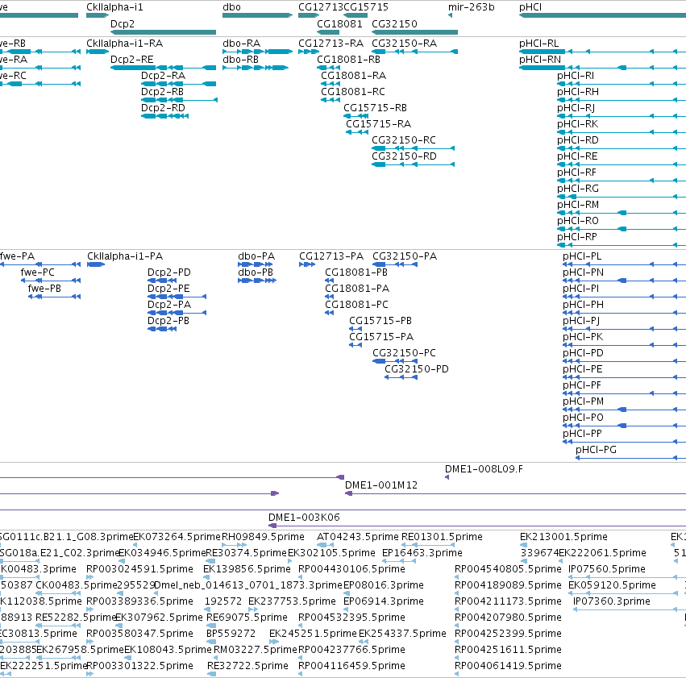Image resolution: width=686 pixels, height=678 pixels.
Task: Click protein pHCl-PG label
Action: point(596,450)
